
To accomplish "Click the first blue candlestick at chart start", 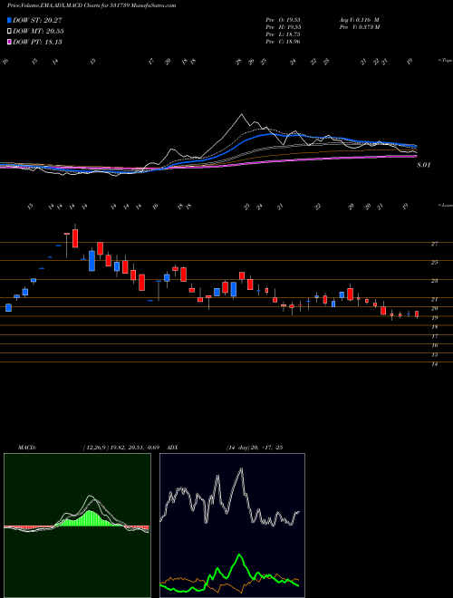I will (8, 307).
